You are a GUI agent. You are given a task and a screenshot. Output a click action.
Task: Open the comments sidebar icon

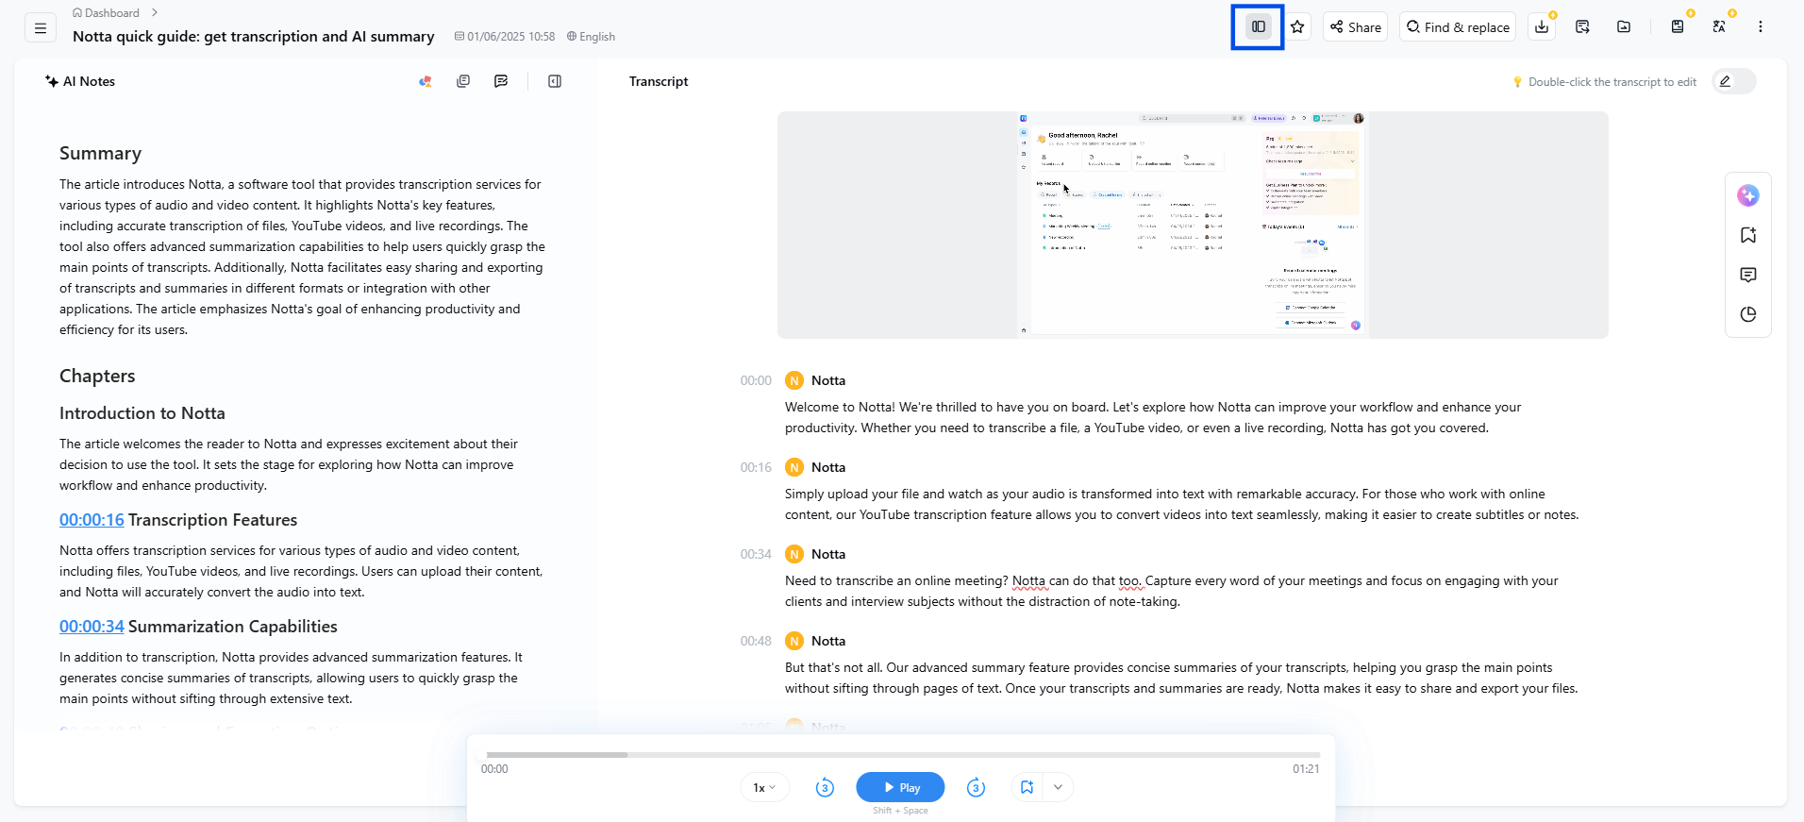(x=1748, y=275)
